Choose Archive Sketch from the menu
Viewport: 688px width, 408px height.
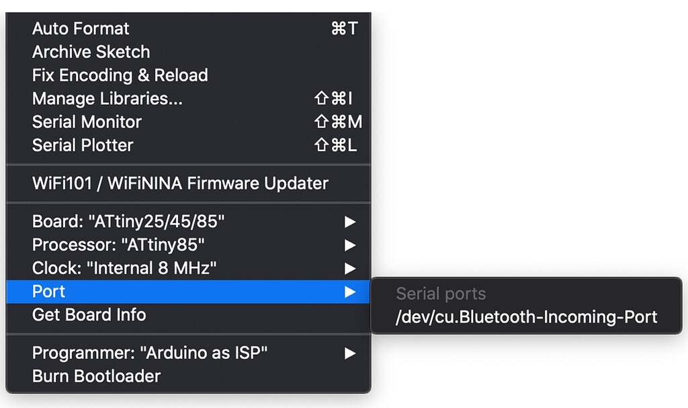point(189,52)
